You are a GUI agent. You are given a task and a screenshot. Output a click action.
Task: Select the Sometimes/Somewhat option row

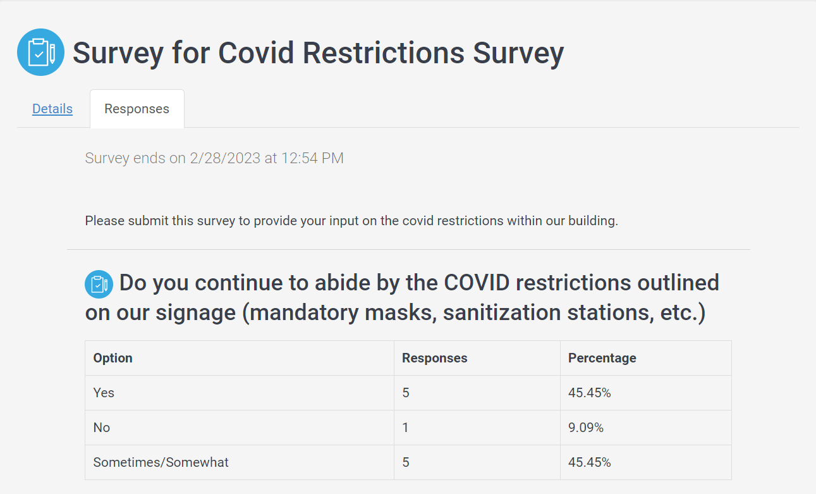(408, 462)
